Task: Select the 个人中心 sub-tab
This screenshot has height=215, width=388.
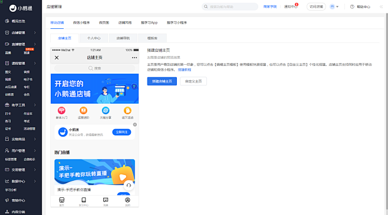Action: 94,38
